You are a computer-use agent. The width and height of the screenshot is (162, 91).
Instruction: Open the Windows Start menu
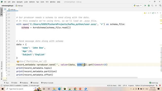3,89
